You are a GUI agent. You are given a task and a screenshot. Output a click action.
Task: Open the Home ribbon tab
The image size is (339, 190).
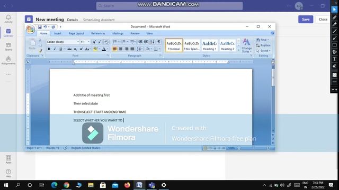click(43, 33)
